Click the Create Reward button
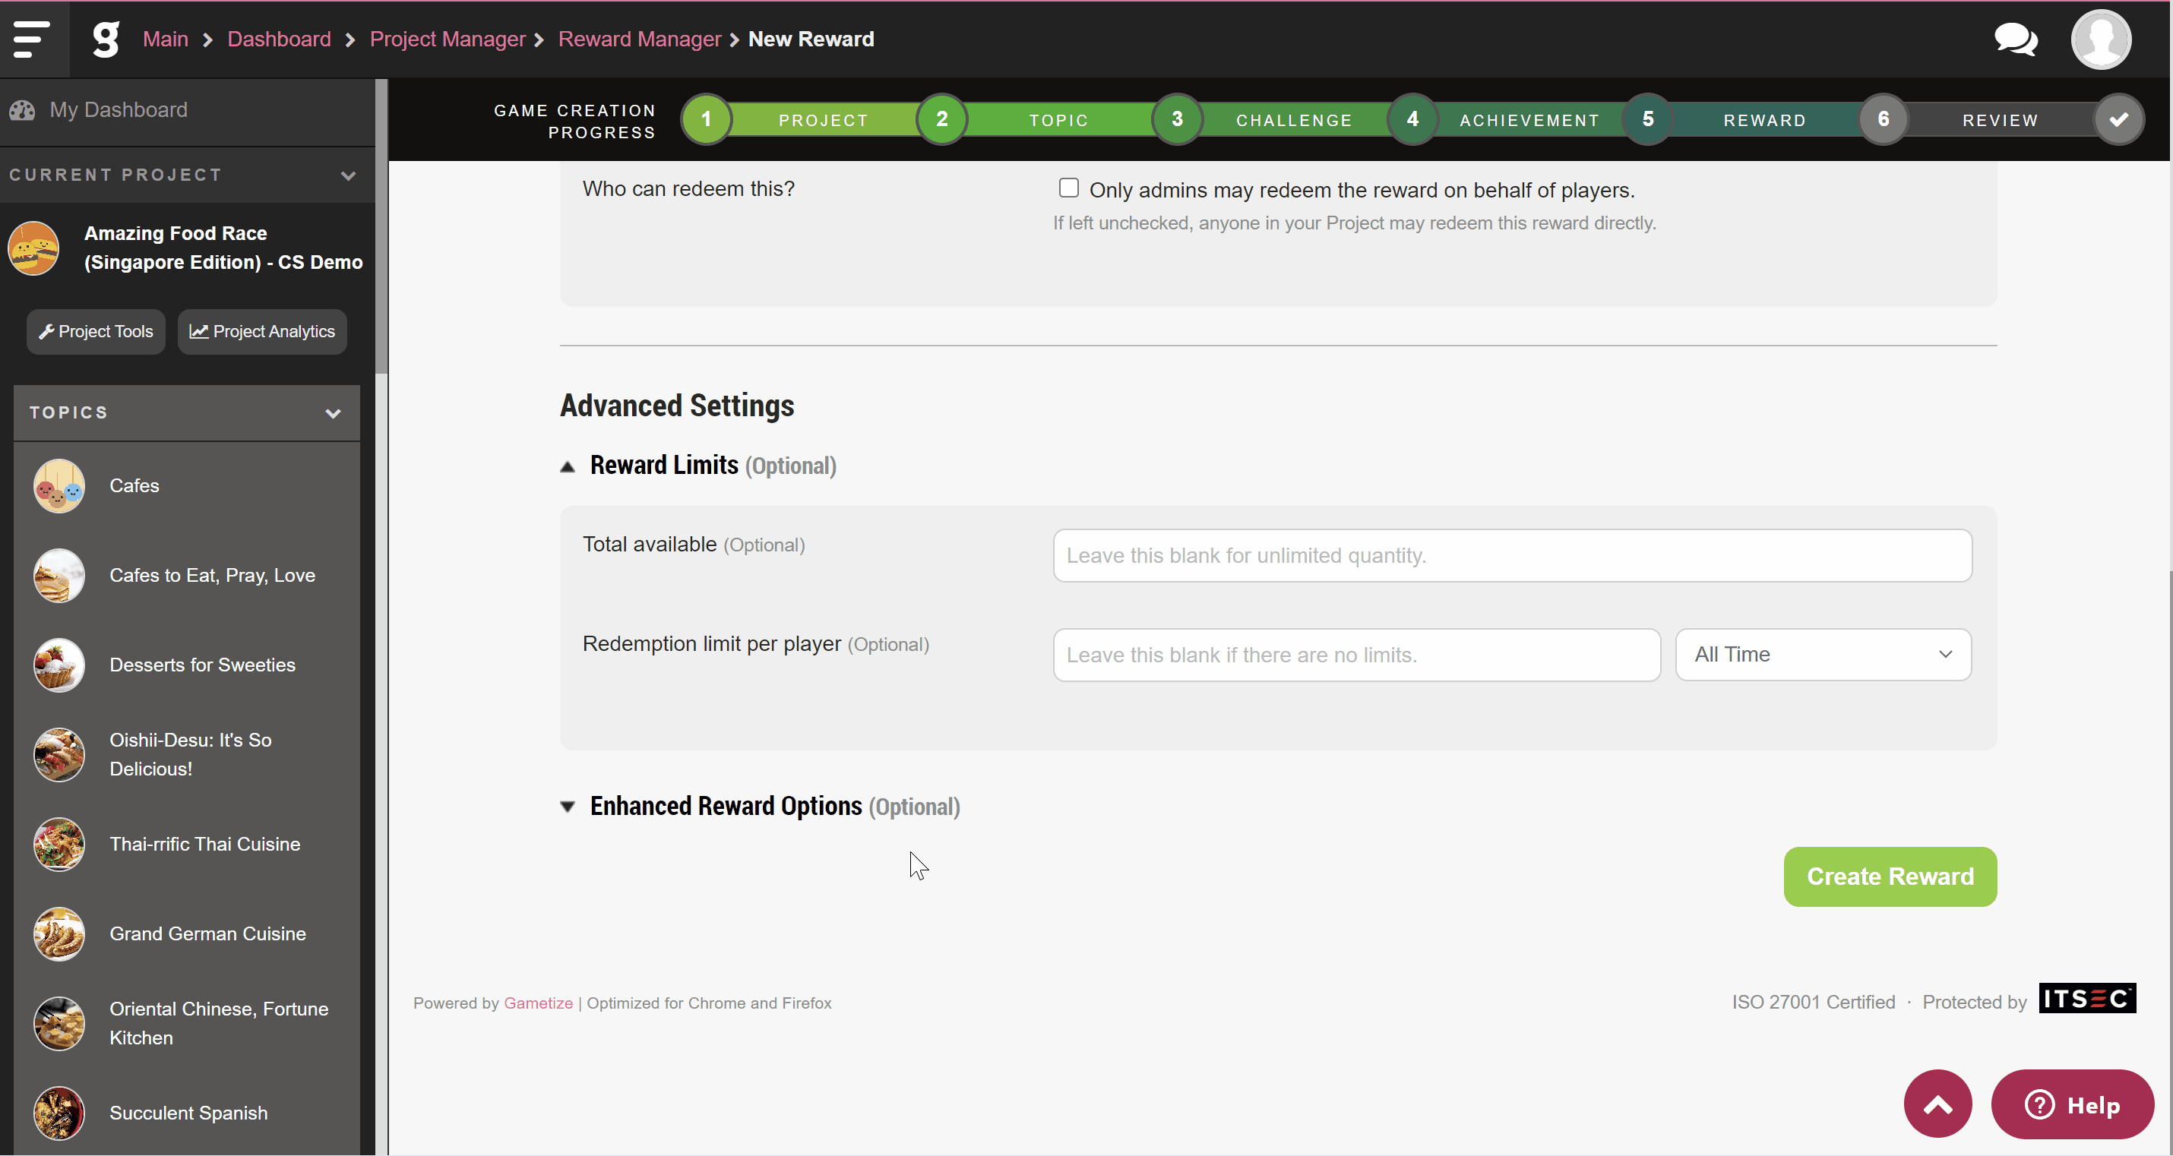 (x=1890, y=877)
